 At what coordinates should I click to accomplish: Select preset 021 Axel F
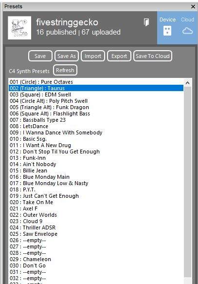(96, 208)
